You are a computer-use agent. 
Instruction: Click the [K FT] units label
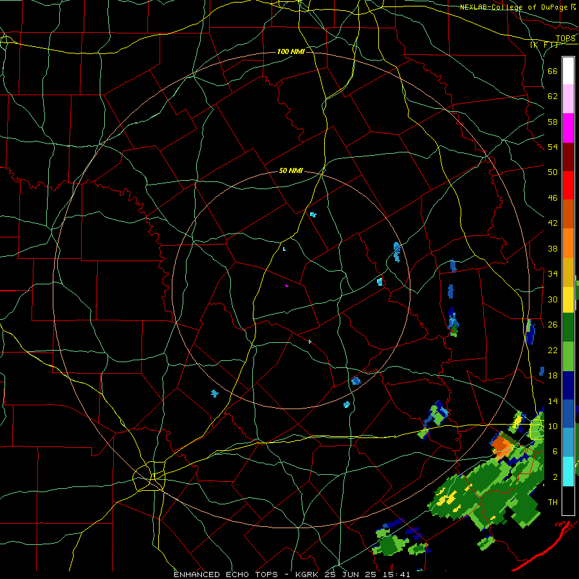click(544, 44)
